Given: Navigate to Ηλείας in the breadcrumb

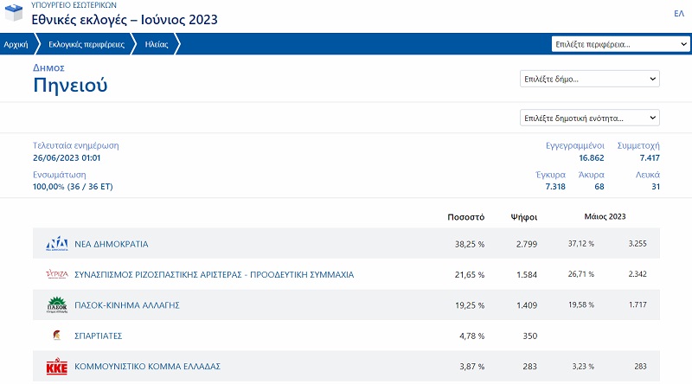Looking at the screenshot, I should (157, 43).
